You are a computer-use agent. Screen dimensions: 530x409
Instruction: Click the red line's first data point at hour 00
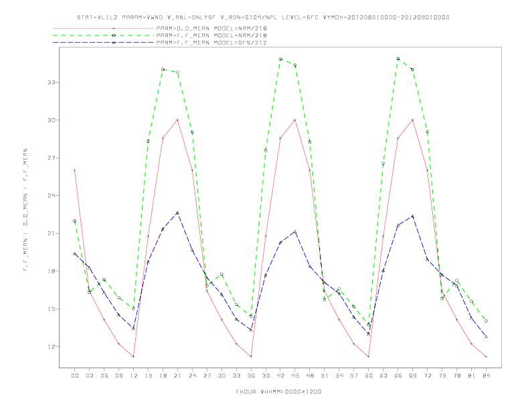click(75, 170)
